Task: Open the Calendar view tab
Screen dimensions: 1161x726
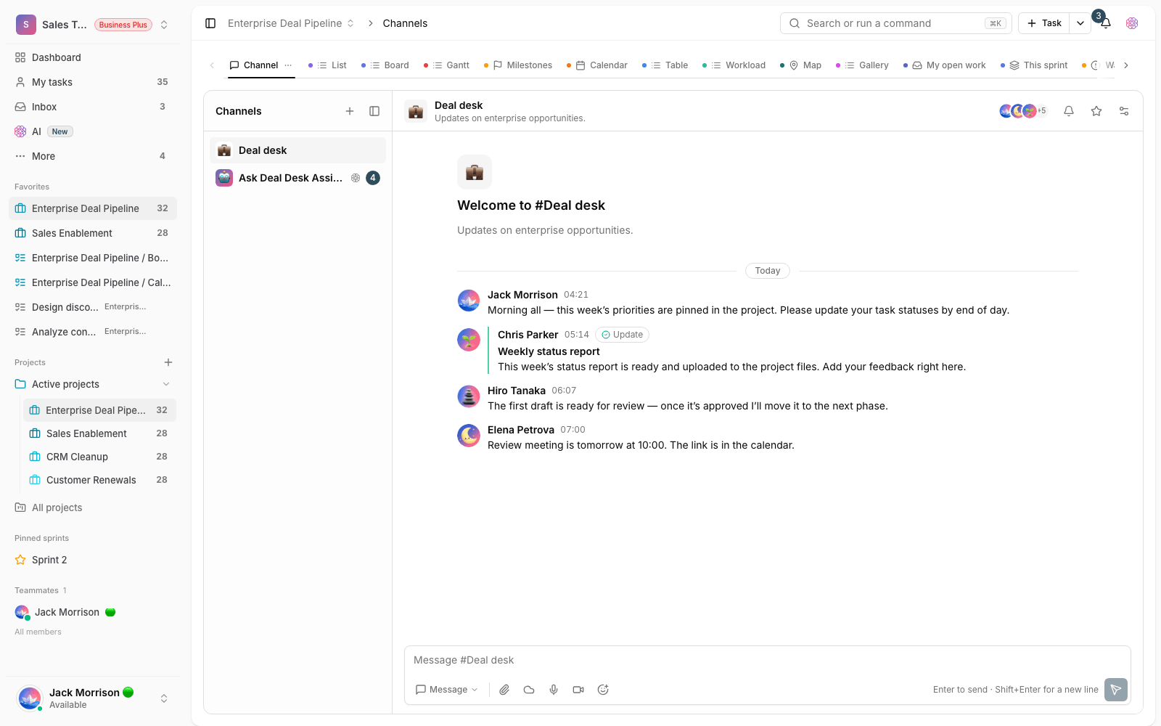Action: click(597, 65)
